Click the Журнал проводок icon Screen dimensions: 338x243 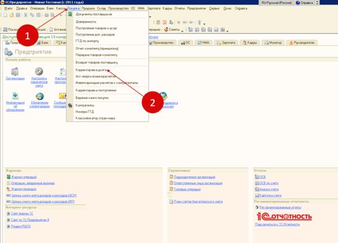click(8, 189)
